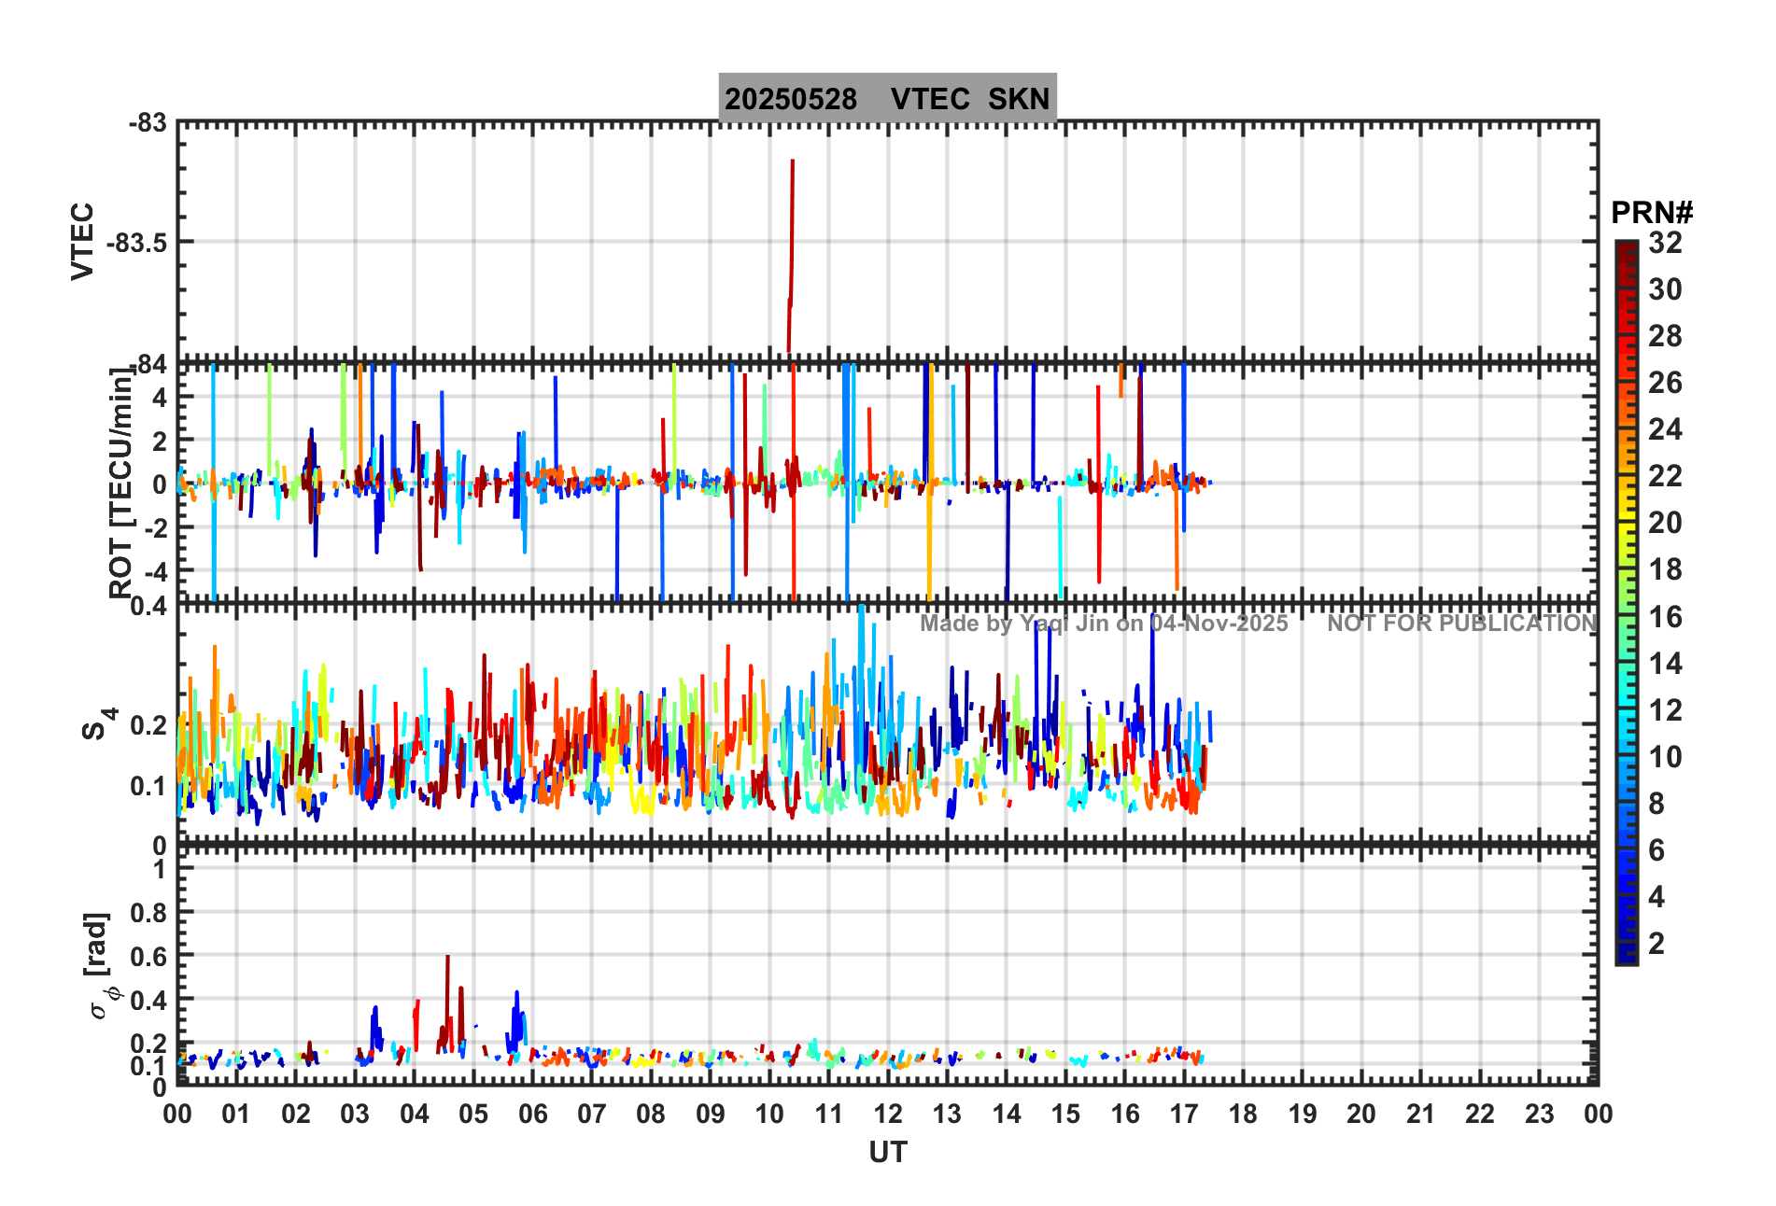Select the ROT [TECU/min] axis label
The image size is (1776, 1206).
pos(120,482)
